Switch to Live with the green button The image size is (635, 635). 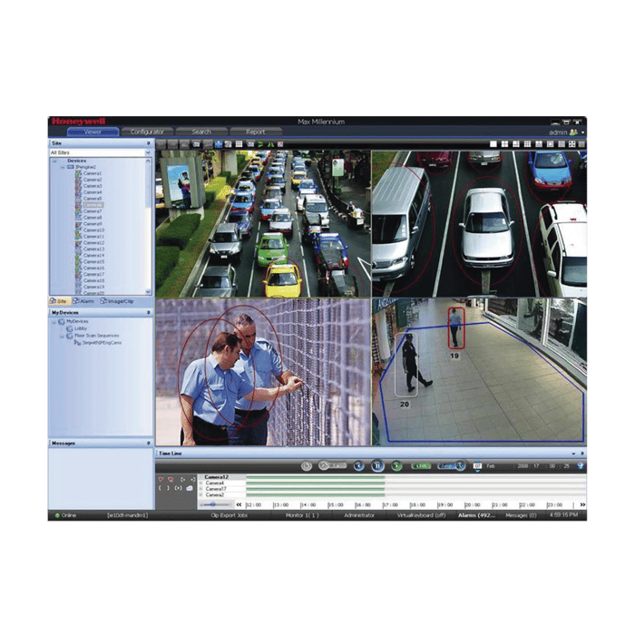(421, 466)
